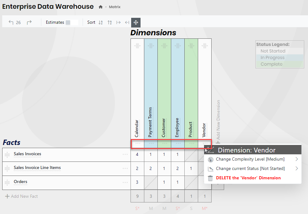
Task: Click the Calendar column drag handle
Action: tap(137, 46)
